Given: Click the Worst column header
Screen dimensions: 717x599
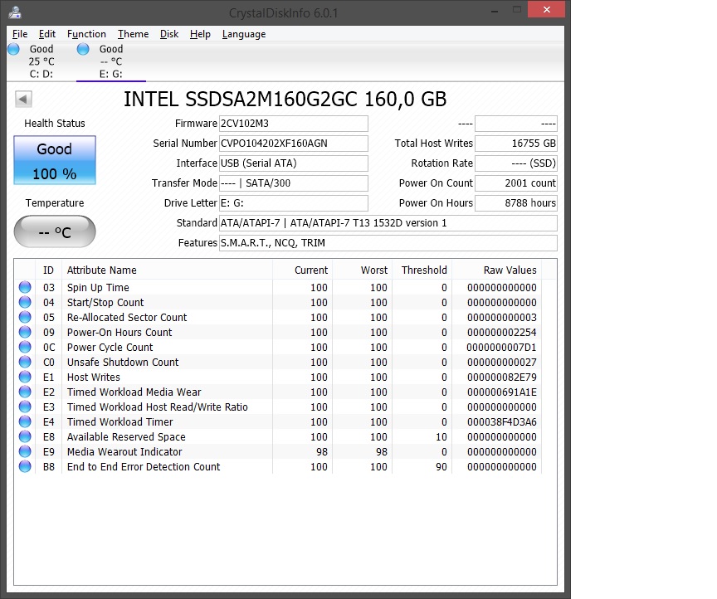Looking at the screenshot, I should (x=362, y=270).
